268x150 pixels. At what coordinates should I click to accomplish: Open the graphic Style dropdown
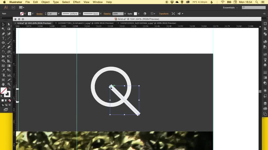tap(138, 14)
